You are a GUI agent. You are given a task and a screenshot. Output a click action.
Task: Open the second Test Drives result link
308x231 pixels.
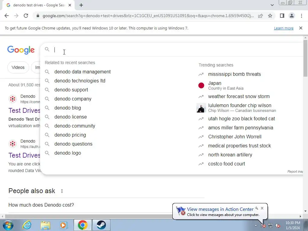(x=24, y=155)
